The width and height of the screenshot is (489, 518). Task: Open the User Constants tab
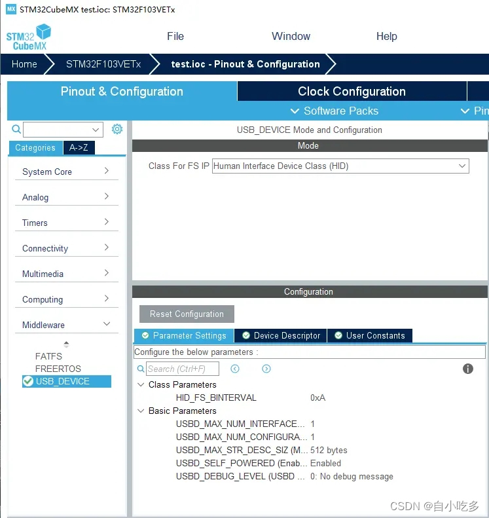pyautogui.click(x=370, y=336)
